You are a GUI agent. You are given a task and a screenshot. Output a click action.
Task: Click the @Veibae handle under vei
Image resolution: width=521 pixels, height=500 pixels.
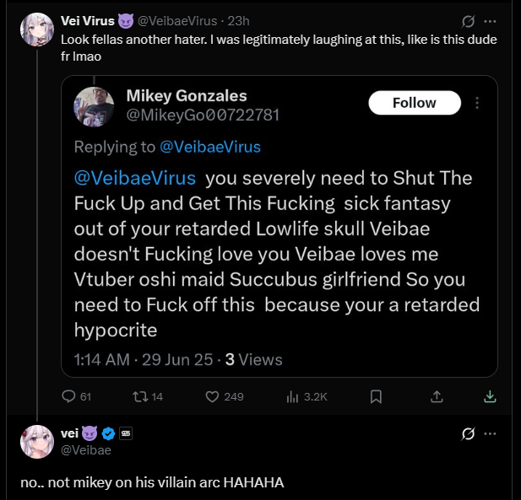coord(86,450)
